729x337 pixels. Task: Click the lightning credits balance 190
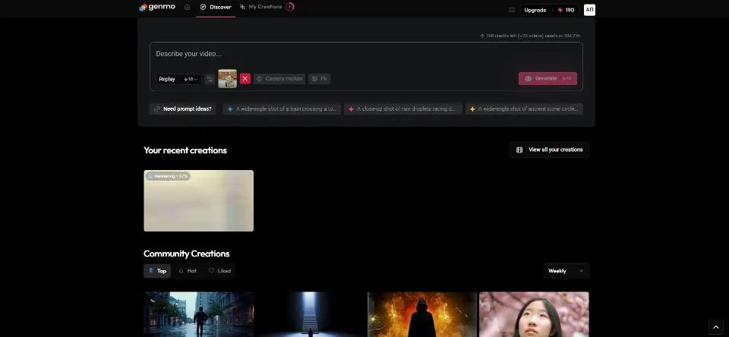click(x=566, y=10)
